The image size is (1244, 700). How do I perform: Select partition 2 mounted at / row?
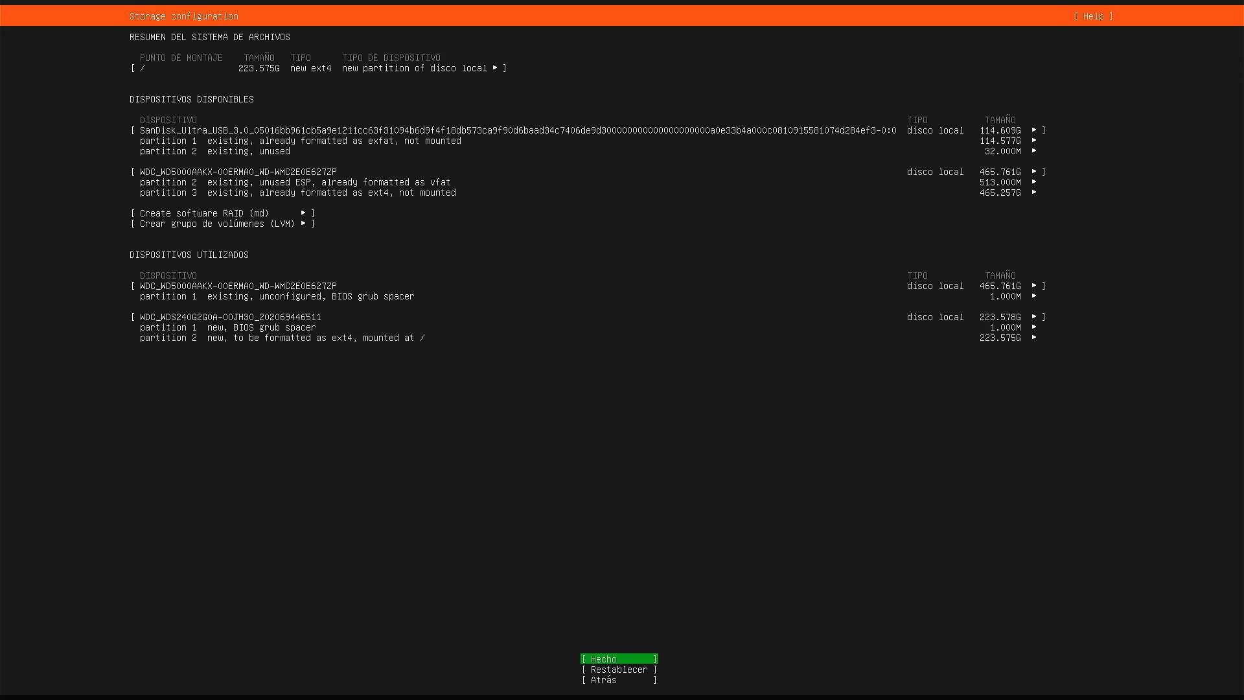coord(282,338)
